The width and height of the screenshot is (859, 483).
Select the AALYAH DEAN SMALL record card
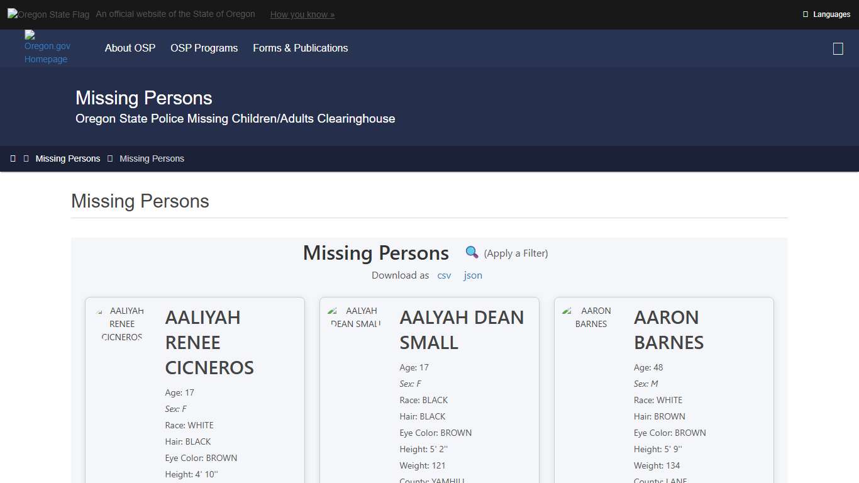(430, 390)
